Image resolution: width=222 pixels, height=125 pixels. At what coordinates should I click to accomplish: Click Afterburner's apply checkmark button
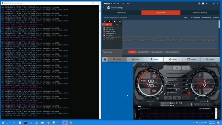186,98
